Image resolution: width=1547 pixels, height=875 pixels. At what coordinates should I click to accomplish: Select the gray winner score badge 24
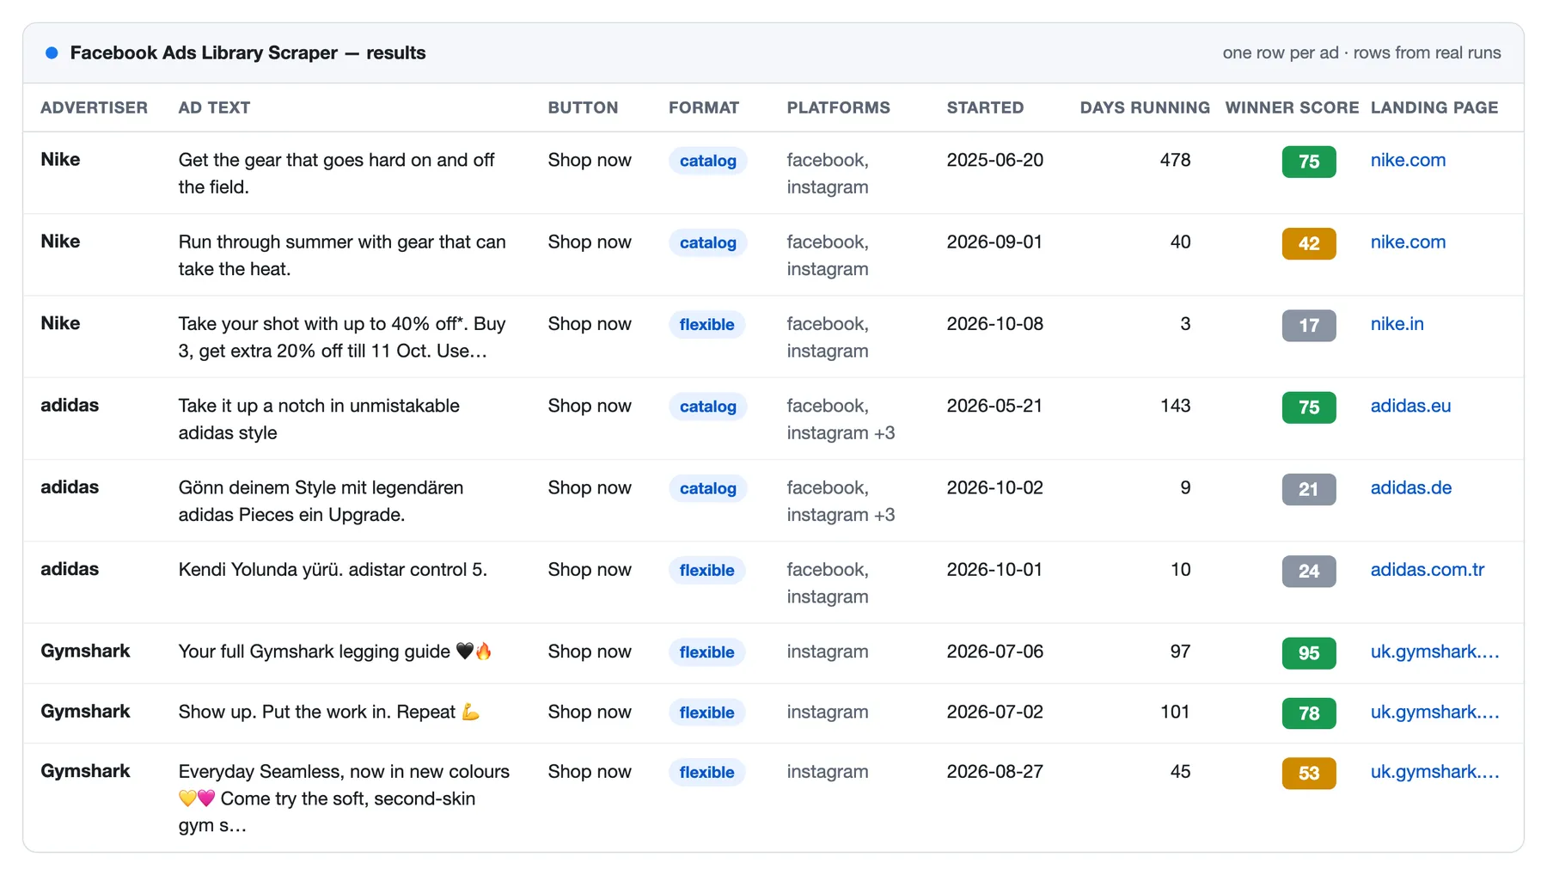coord(1309,571)
